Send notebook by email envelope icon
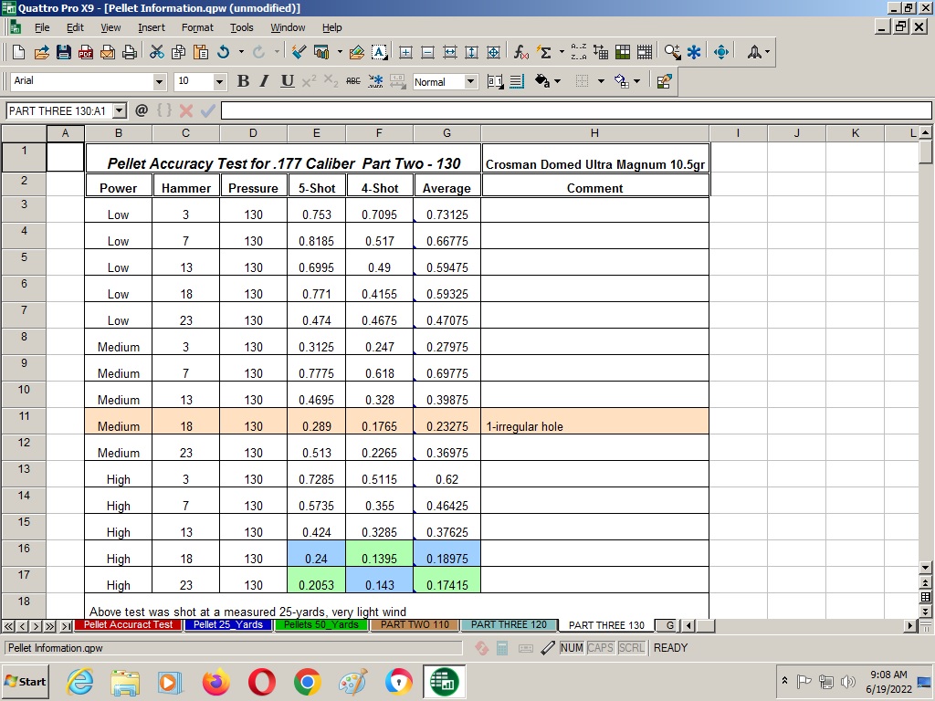935x701 pixels. [x=108, y=52]
